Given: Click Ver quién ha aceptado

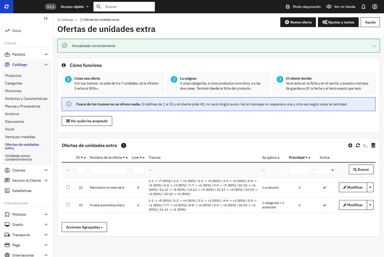Looking at the screenshot, I should coord(87,121).
